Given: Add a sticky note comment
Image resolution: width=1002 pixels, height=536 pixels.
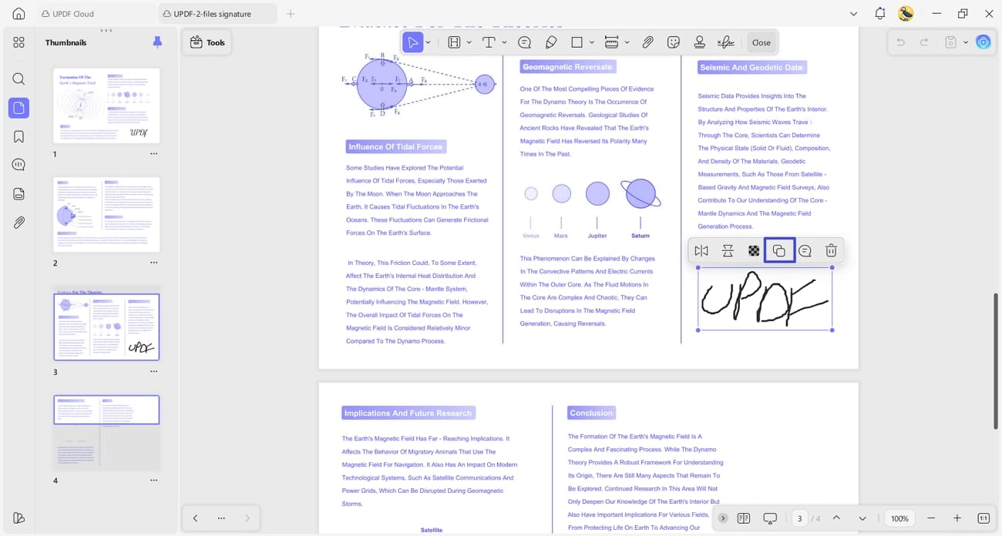Looking at the screenshot, I should pyautogui.click(x=525, y=42).
